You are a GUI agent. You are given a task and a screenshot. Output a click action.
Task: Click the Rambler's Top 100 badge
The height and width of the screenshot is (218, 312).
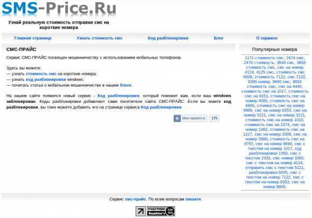coord(161,211)
